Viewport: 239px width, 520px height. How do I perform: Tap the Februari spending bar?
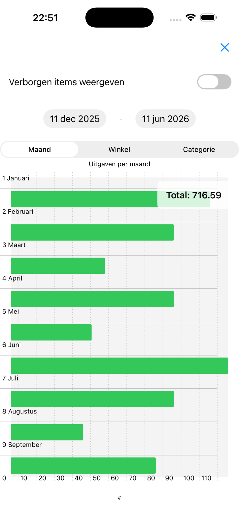click(x=92, y=232)
